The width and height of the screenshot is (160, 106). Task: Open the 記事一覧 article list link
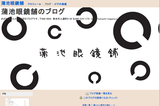pos(86,105)
